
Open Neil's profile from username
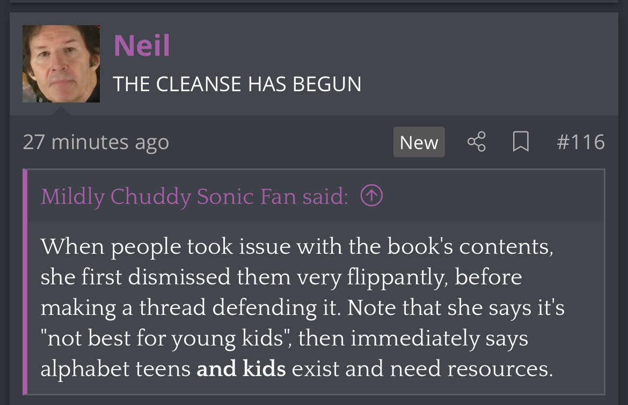point(142,46)
